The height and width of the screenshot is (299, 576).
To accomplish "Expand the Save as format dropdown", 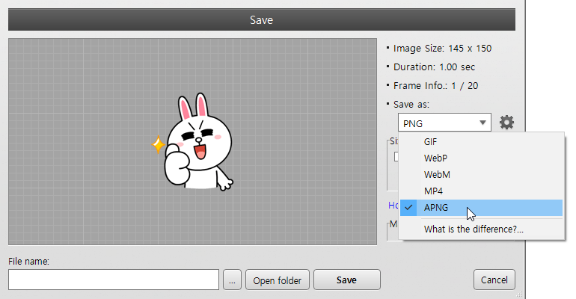I will (445, 123).
